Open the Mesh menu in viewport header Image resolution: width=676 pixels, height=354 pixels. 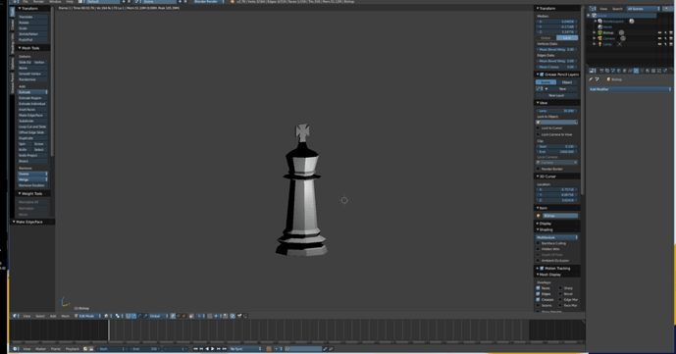click(x=65, y=316)
